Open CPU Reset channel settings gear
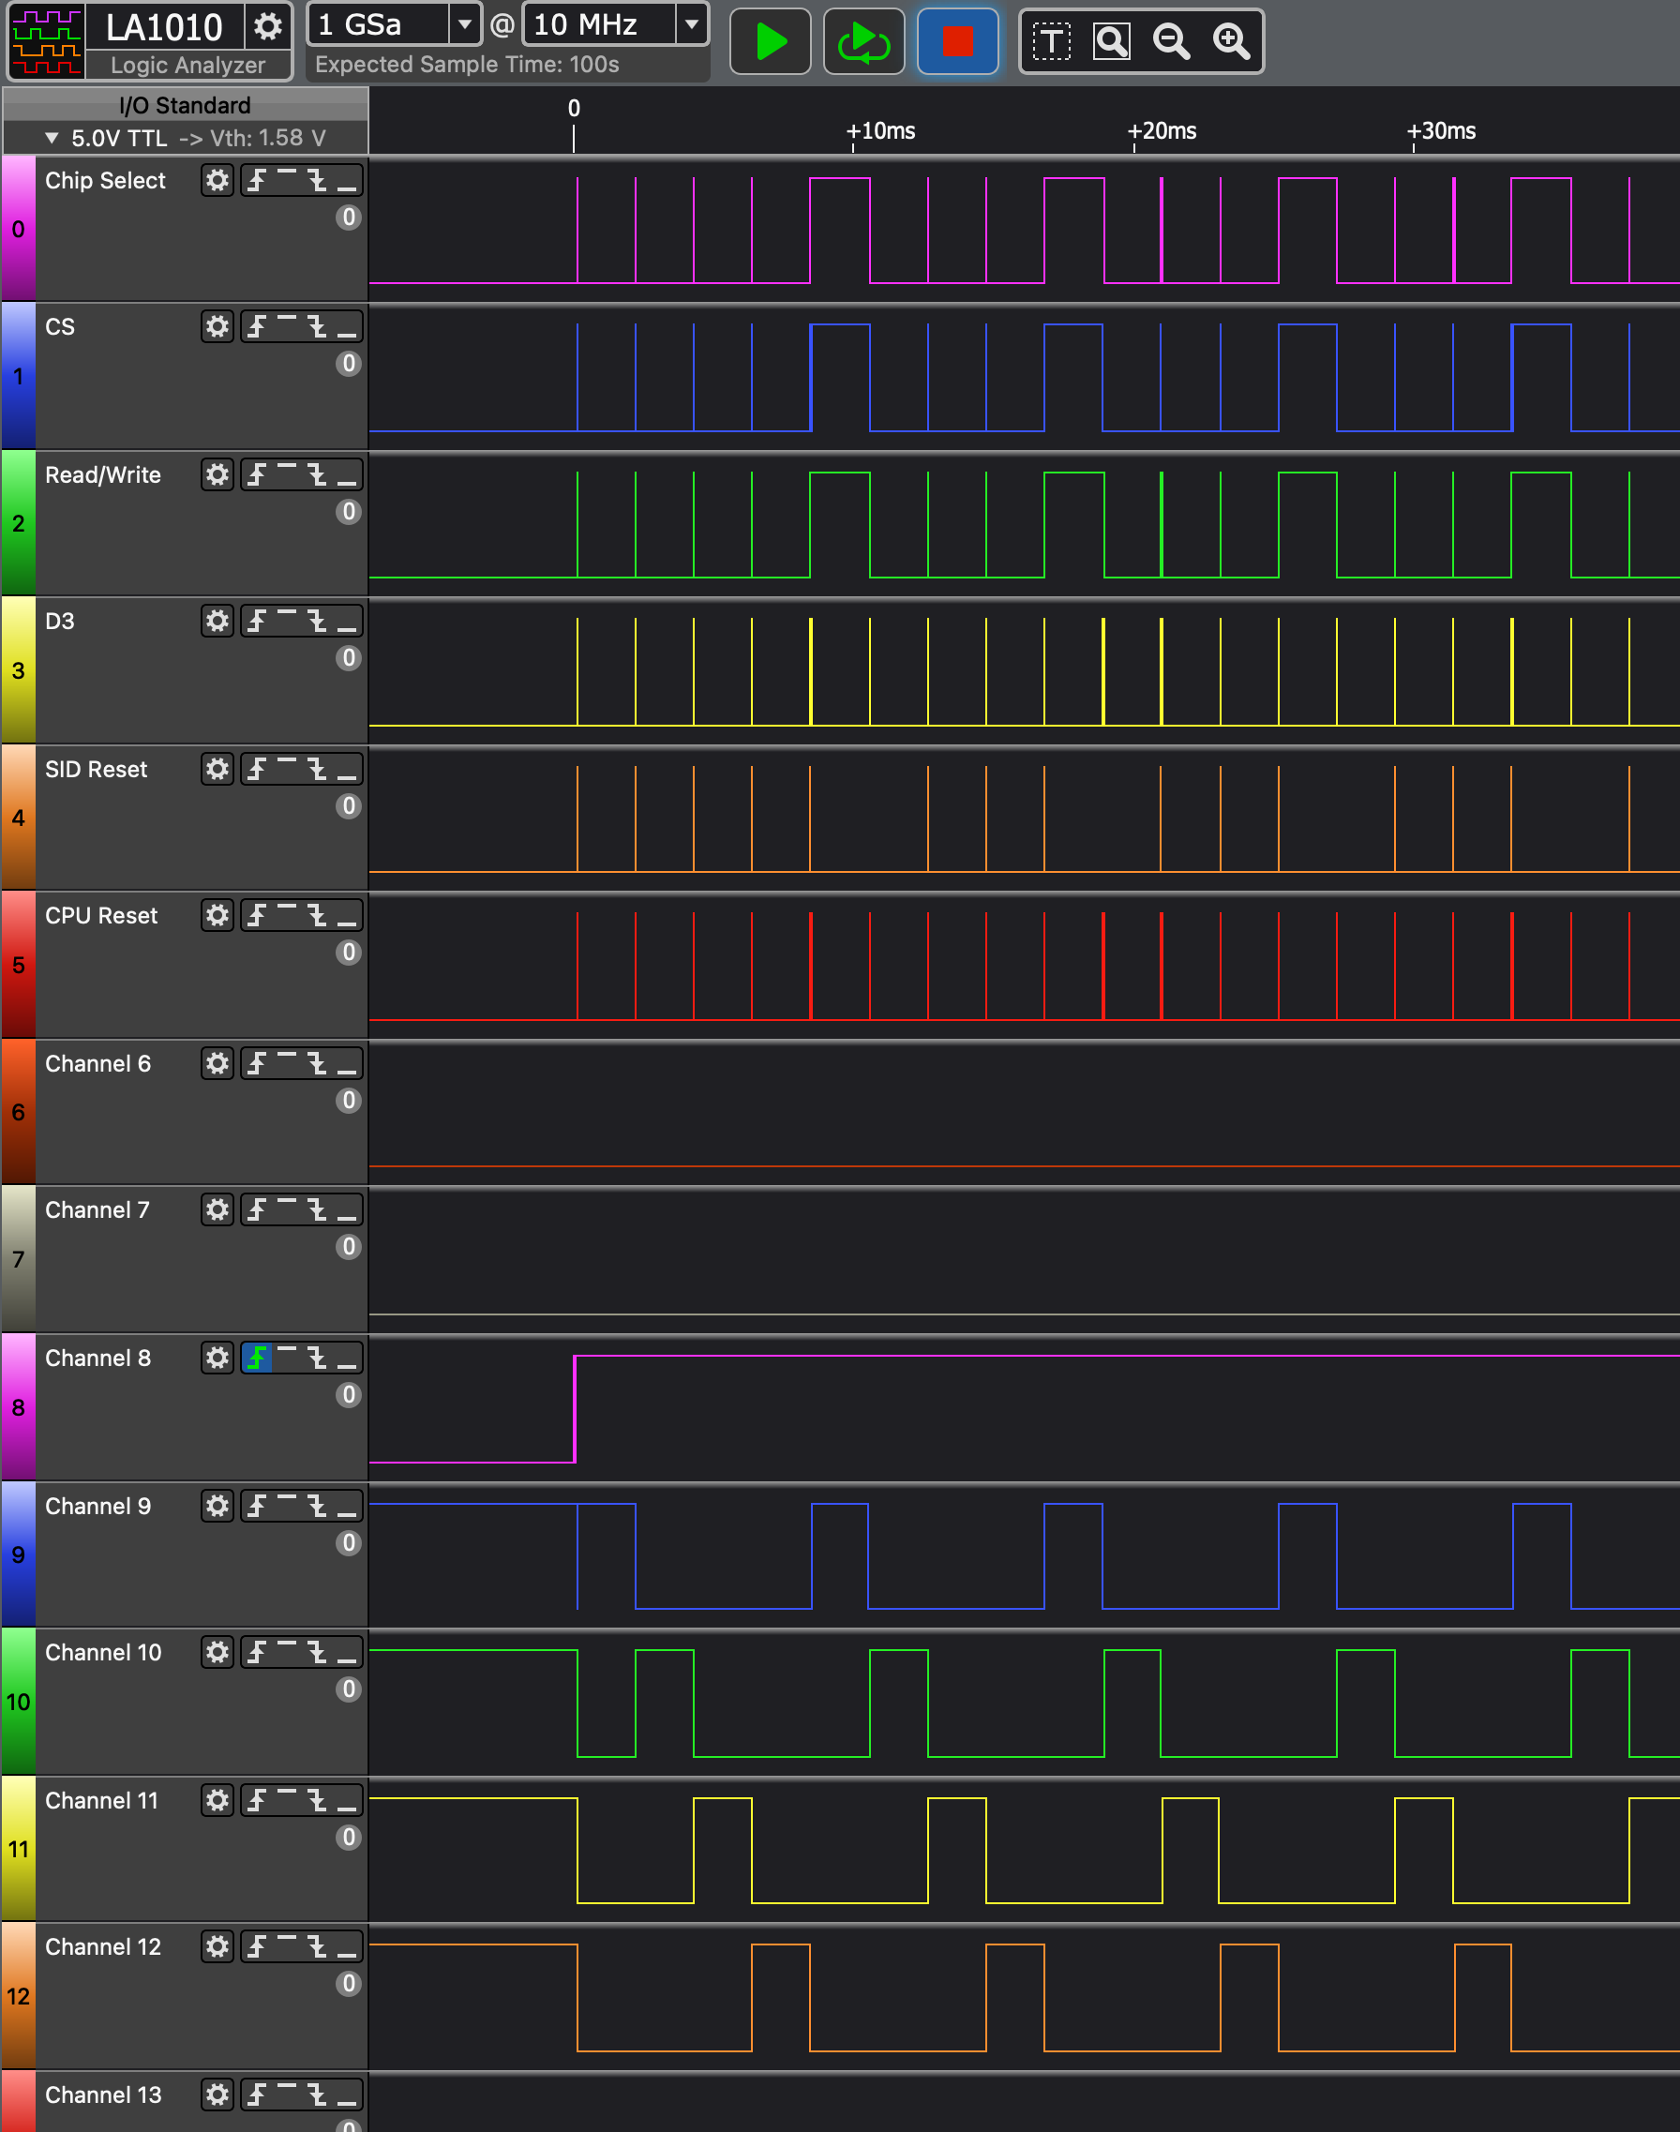The image size is (1680, 2132). point(217,916)
